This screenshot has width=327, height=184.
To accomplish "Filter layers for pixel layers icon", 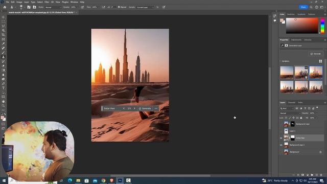I will click(297, 108).
